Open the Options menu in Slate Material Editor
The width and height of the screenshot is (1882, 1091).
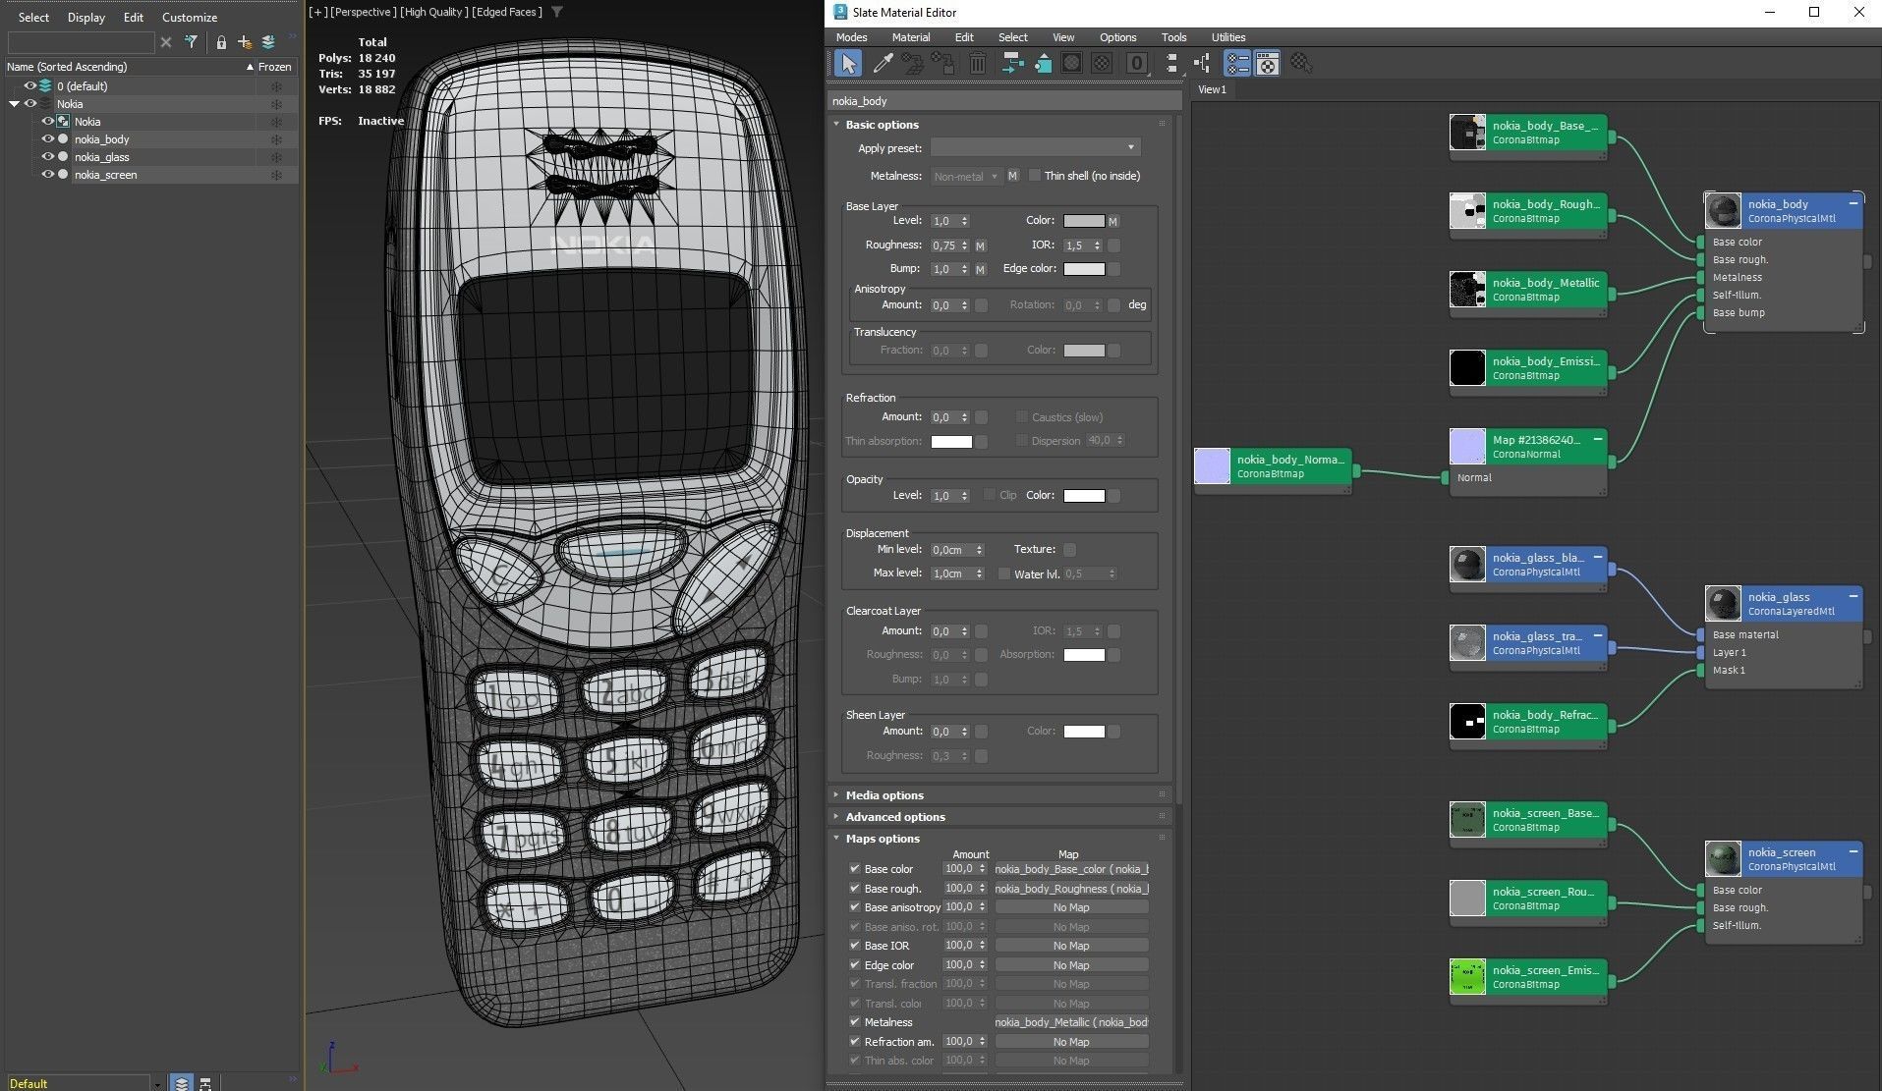click(x=1117, y=37)
